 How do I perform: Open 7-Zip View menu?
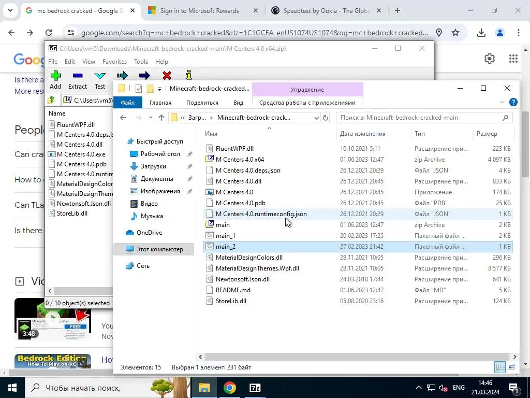coord(89,62)
